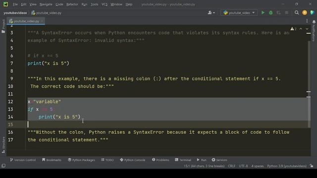Click the Stop square button in toolbar

(x=286, y=13)
